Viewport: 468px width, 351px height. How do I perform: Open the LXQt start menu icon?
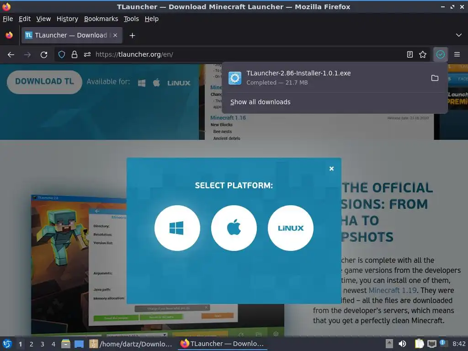point(7,344)
